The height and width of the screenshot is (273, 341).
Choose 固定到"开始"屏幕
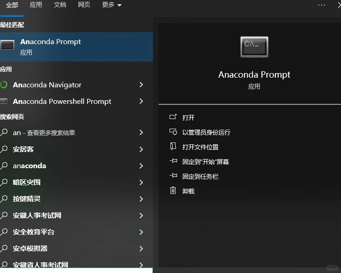[206, 162]
